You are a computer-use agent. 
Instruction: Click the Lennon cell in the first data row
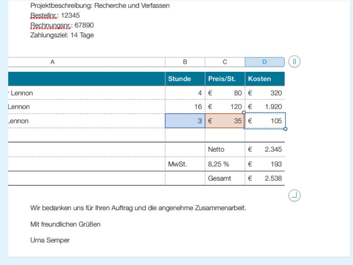87,93
